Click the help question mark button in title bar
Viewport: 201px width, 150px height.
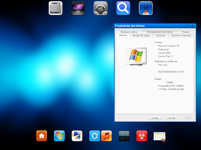pyautogui.click(x=187, y=26)
